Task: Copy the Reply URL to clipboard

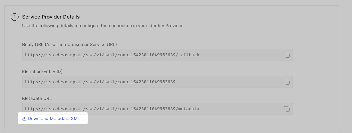Action: [287, 55]
